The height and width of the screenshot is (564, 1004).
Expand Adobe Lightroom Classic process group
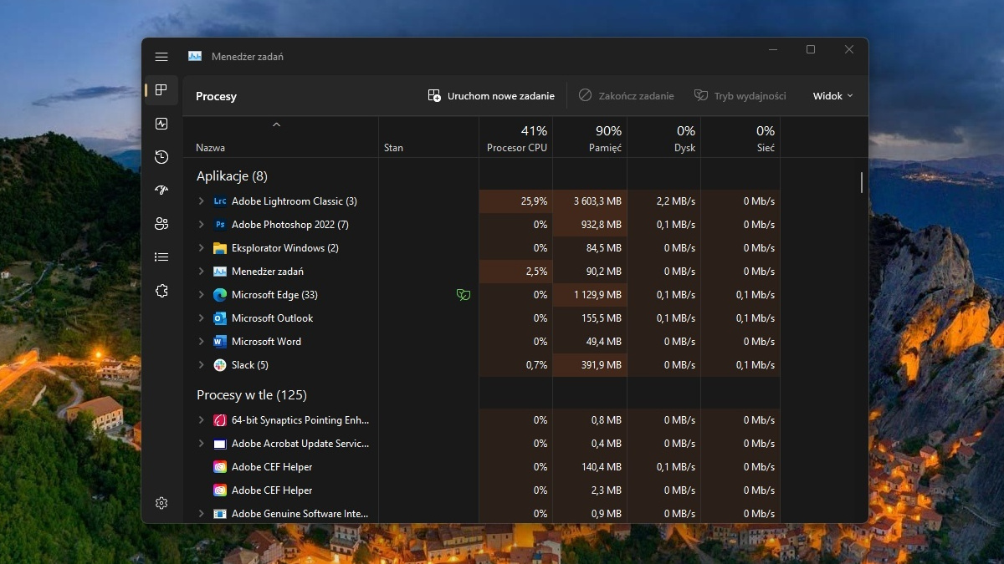point(201,201)
